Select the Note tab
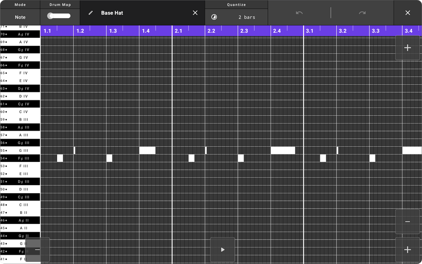 (x=19, y=17)
